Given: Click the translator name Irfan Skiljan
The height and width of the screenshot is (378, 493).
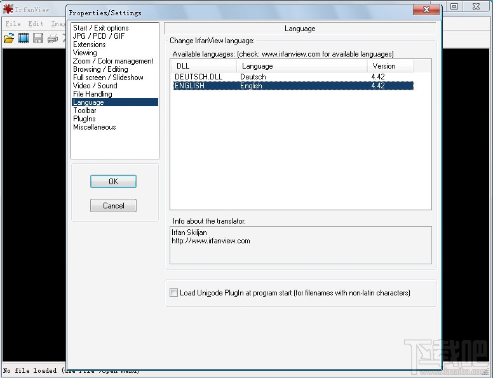Looking at the screenshot, I should (x=189, y=233).
